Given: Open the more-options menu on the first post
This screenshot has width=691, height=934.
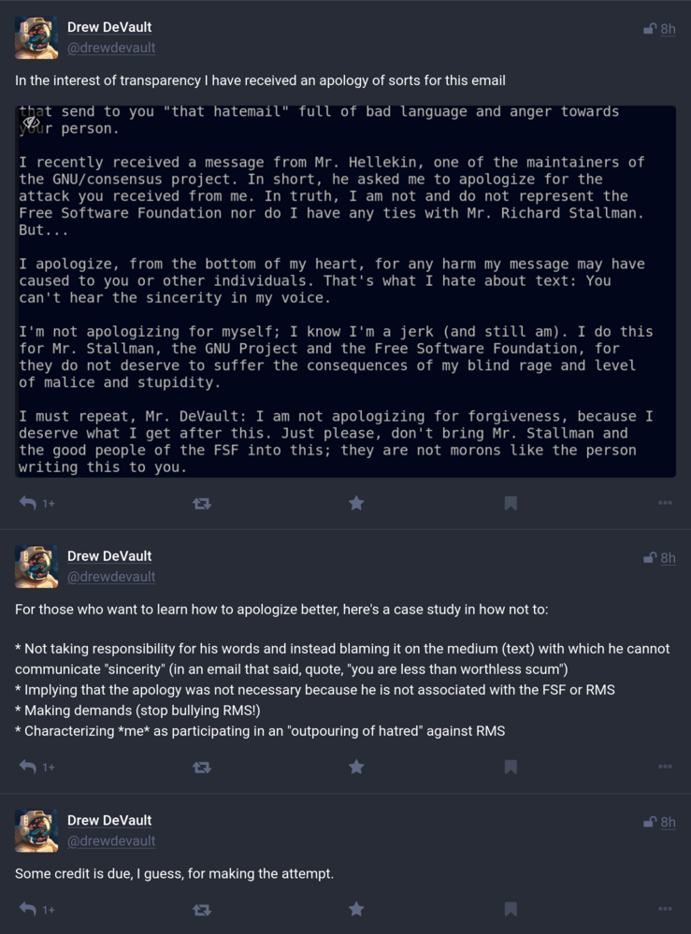Looking at the screenshot, I should tap(665, 503).
